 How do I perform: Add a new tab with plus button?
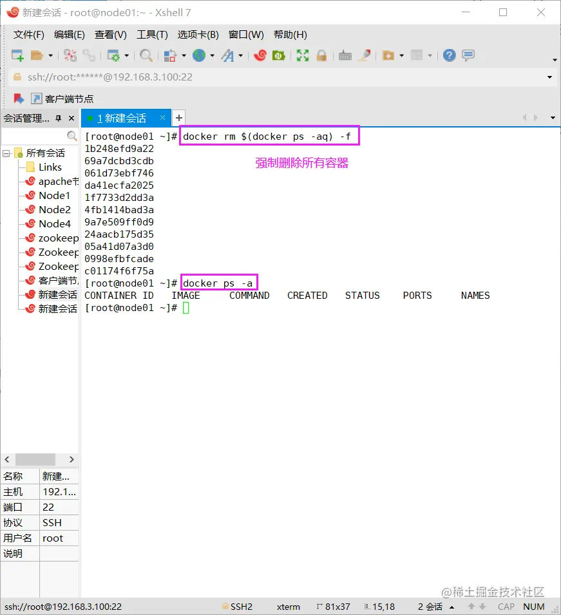(179, 118)
